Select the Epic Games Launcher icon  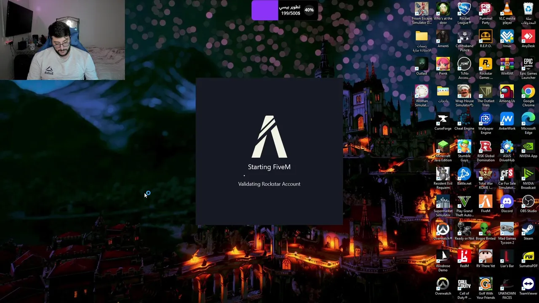coord(528,68)
